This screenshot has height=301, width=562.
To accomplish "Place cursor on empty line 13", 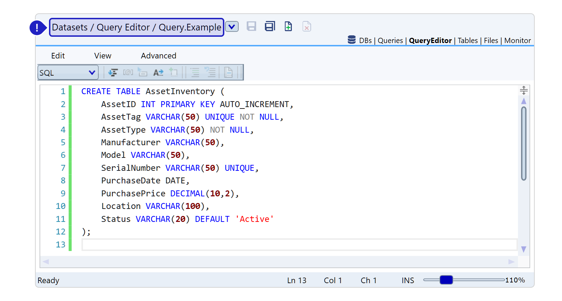I will pyautogui.click(x=300, y=245).
